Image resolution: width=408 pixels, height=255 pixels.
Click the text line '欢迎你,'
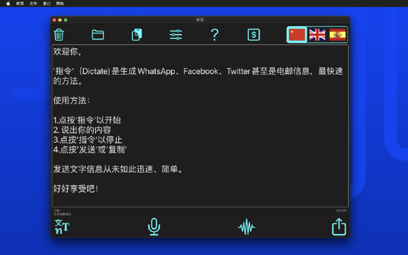[67, 52]
